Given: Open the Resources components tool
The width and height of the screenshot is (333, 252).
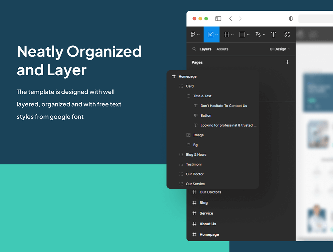Looking at the screenshot, I should [287, 34].
